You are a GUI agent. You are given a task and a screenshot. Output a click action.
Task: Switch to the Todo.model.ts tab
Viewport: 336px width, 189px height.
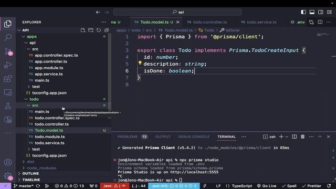[156, 22]
